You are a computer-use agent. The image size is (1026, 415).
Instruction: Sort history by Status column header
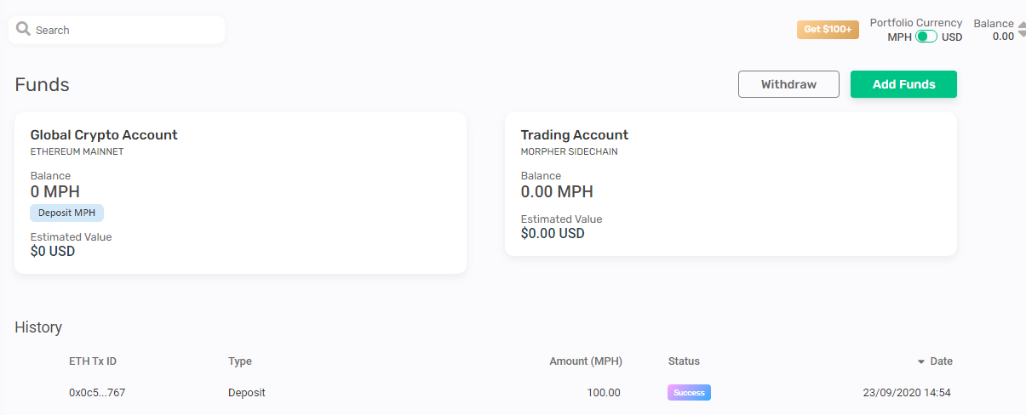tap(684, 361)
